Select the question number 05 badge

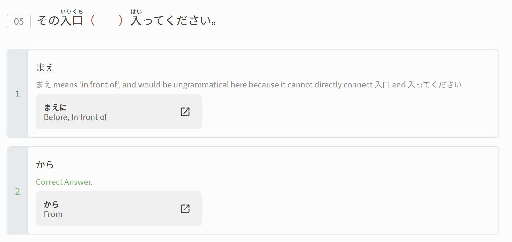point(19,21)
